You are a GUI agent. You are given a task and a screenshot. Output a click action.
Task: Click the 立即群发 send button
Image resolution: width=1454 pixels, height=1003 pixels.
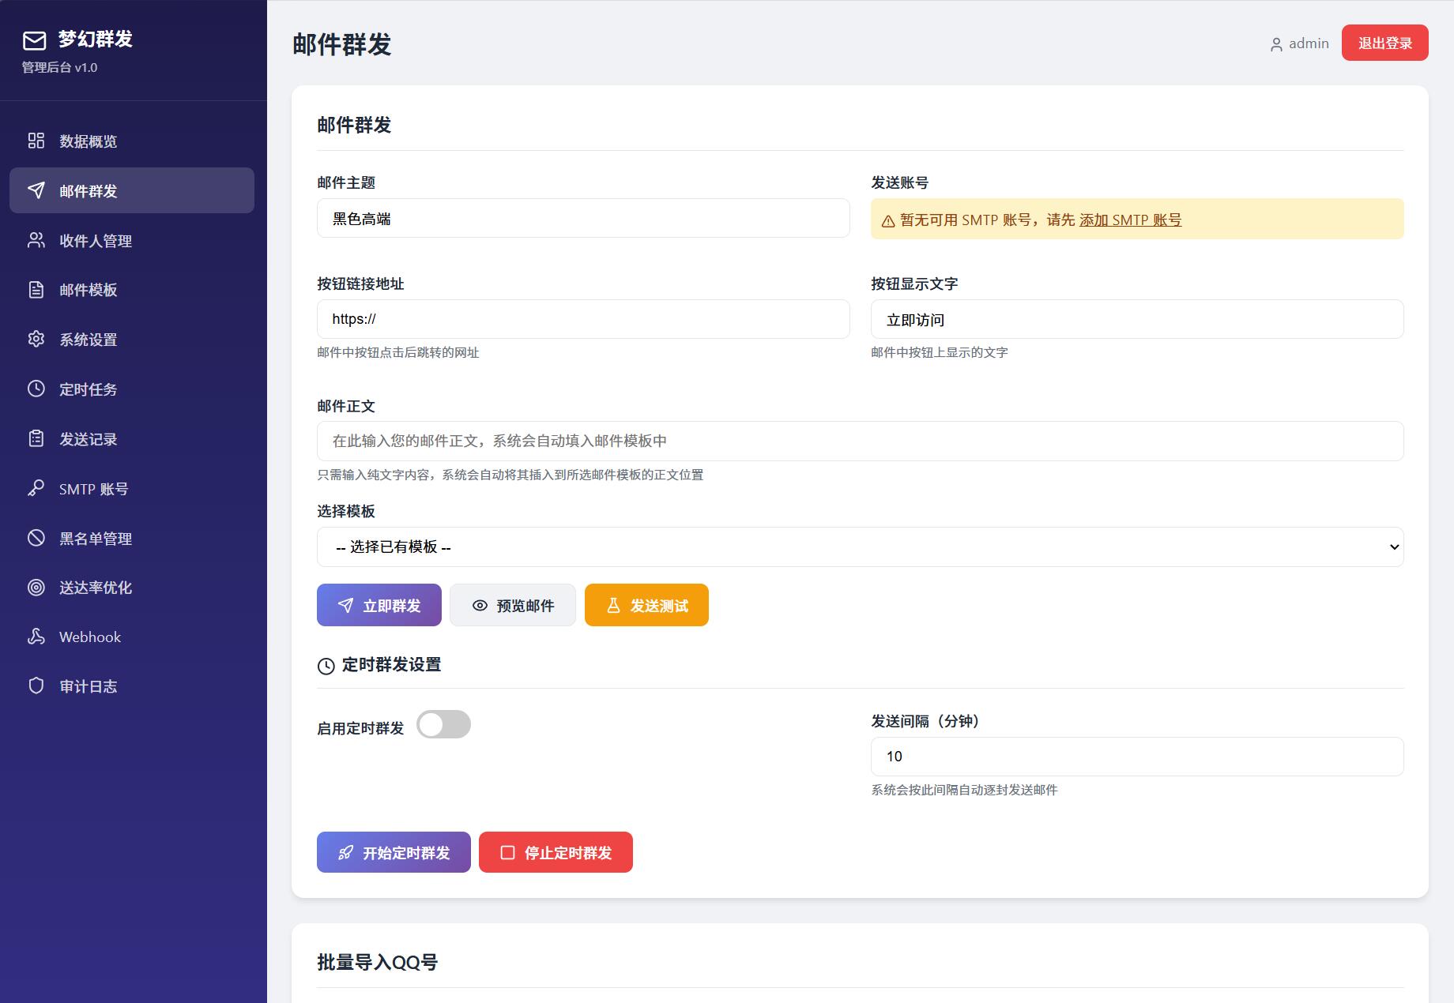(379, 605)
